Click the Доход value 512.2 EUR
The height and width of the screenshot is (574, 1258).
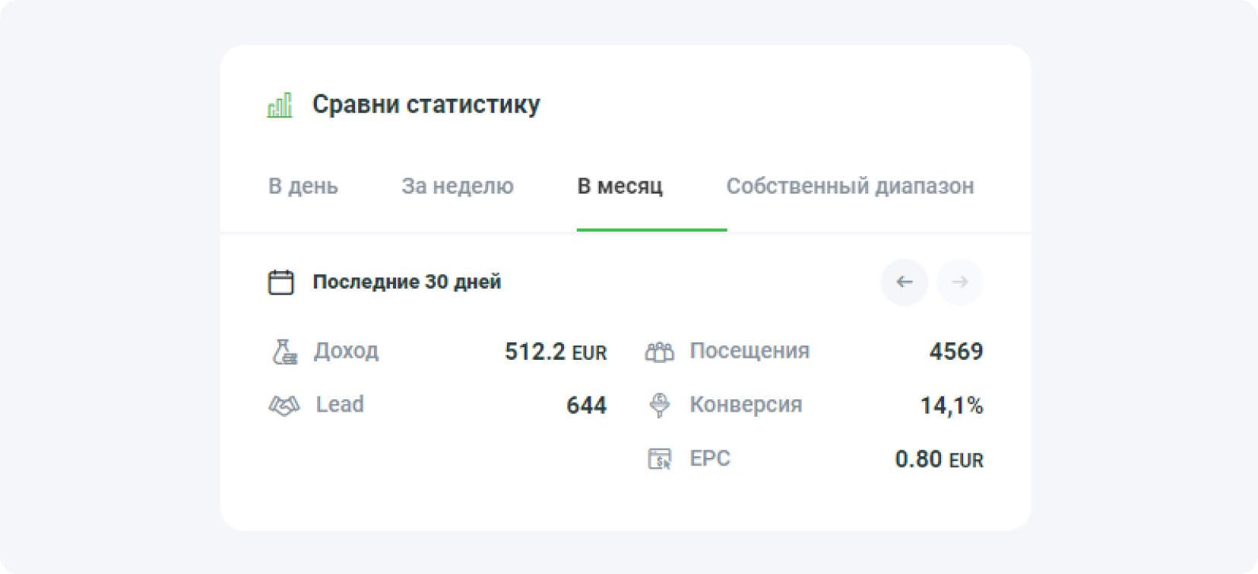556,352
